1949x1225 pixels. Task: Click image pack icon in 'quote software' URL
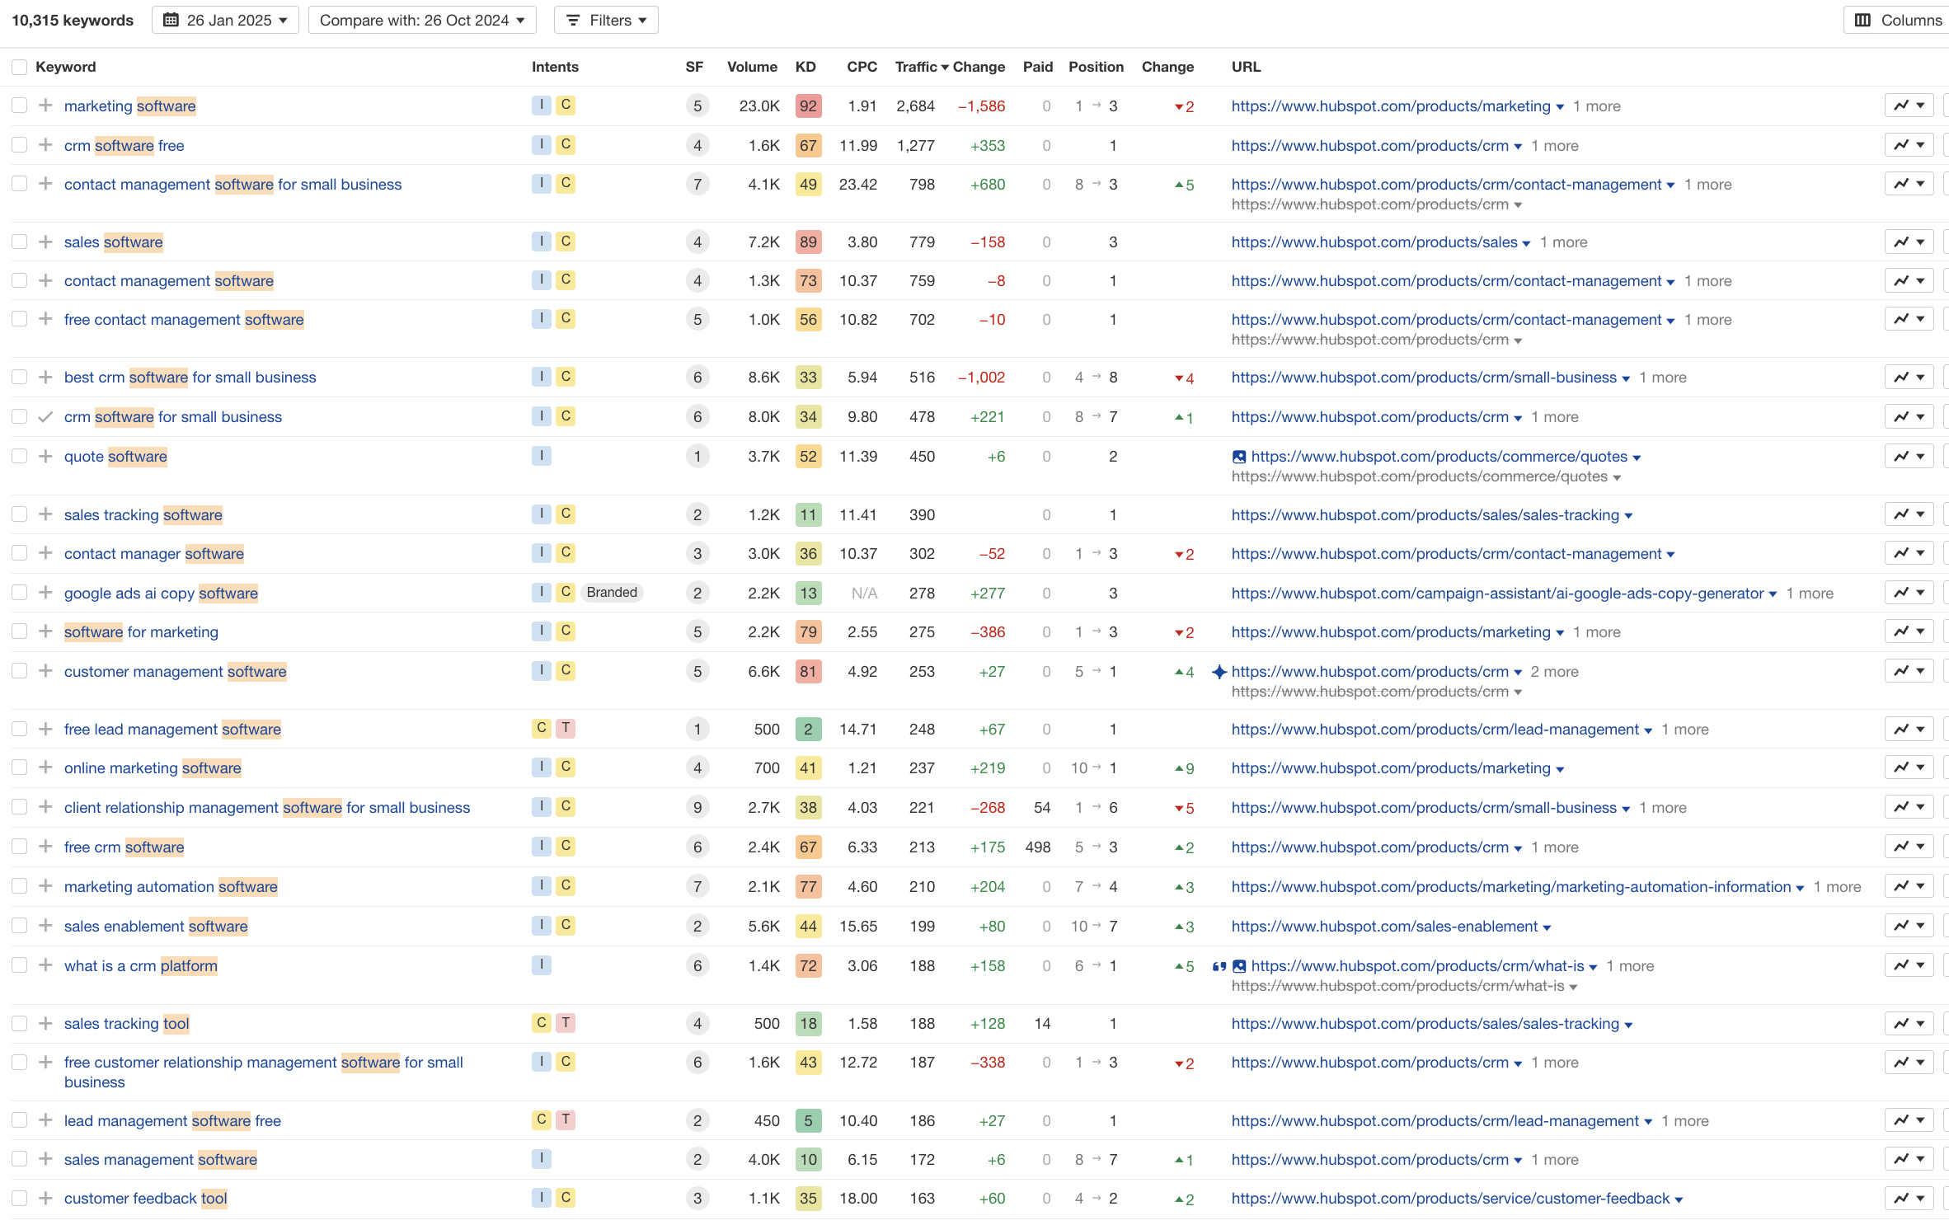coord(1238,457)
